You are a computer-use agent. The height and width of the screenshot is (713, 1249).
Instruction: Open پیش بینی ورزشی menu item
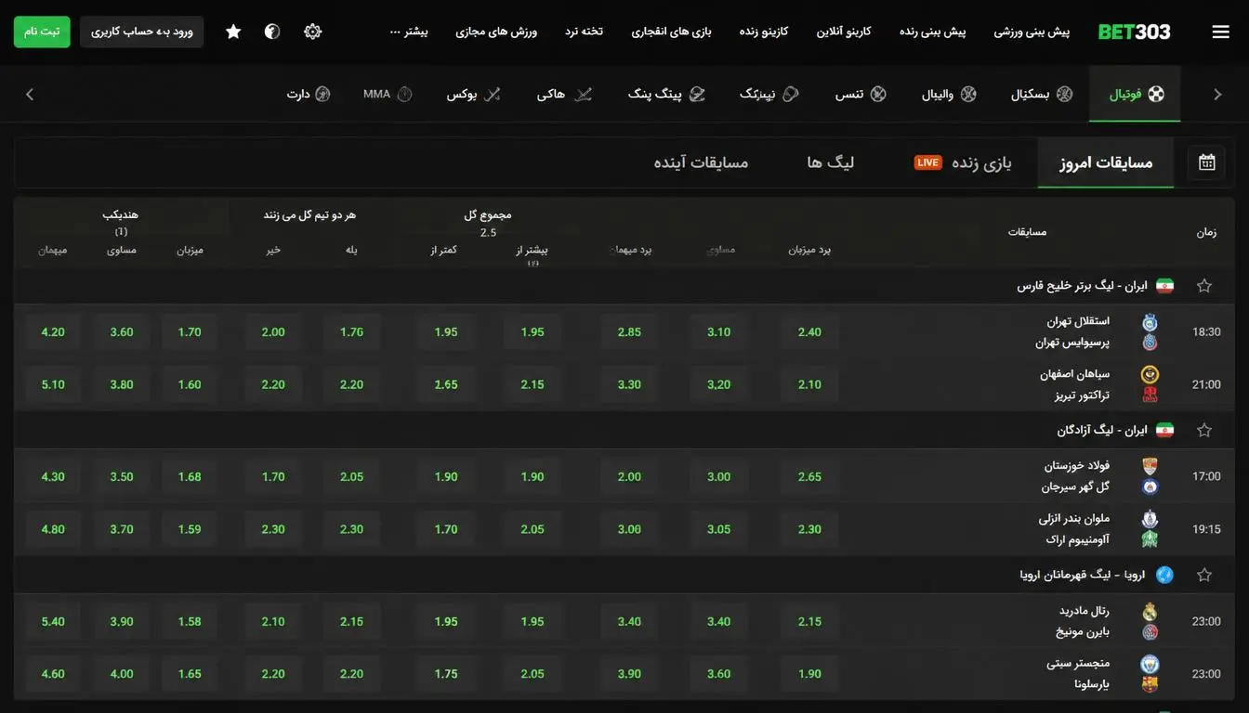tap(1032, 32)
